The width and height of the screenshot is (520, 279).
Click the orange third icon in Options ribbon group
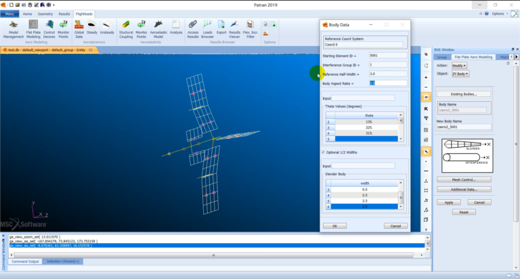(265, 33)
